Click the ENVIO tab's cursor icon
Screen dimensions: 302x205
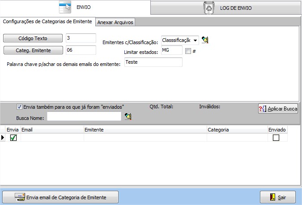pyautogui.click(x=65, y=8)
